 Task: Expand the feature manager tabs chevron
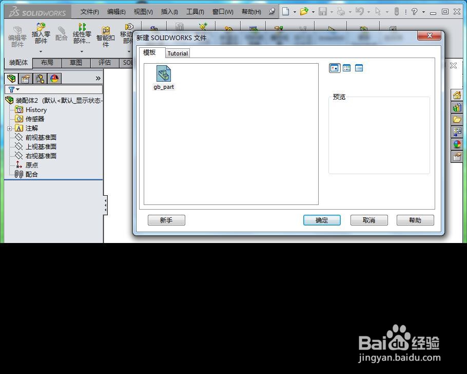point(98,79)
